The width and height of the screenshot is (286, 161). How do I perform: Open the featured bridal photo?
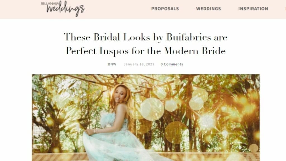[x=146, y=118]
